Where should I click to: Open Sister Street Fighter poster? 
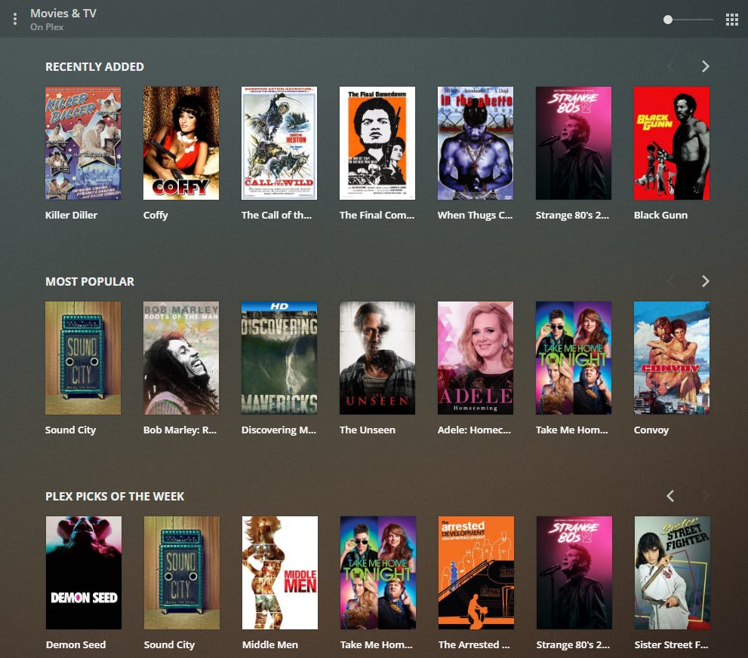[x=673, y=573]
